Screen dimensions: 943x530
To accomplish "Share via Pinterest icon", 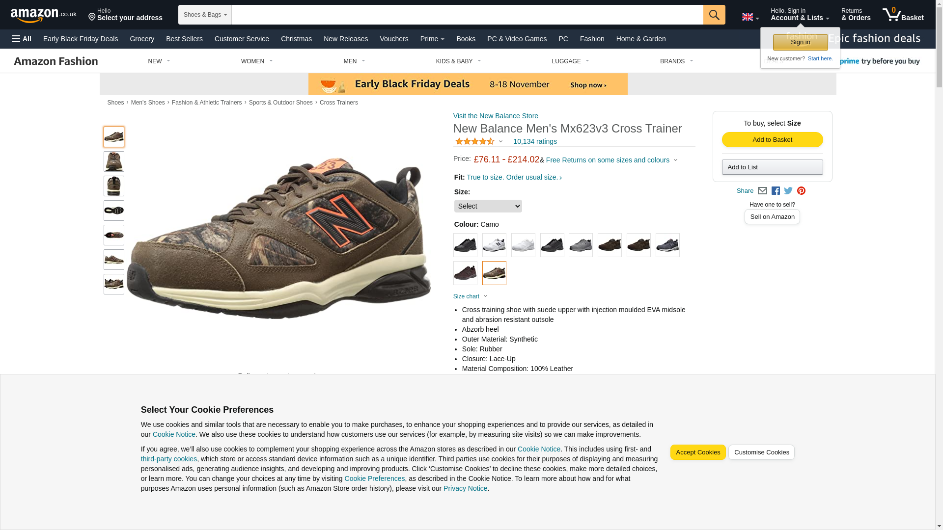I will (801, 191).
